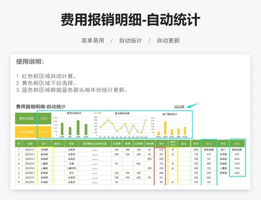The image size is (261, 200).
Task: Open department dropdown 采购部 in row 3
Action: tap(44, 159)
